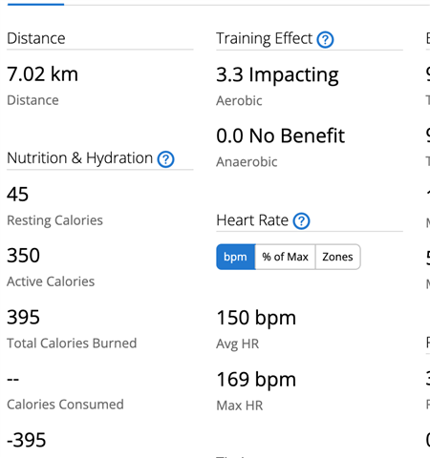The image size is (430, 458).
Task: Click the 395 Total Calories Burned value
Action: [x=24, y=317]
